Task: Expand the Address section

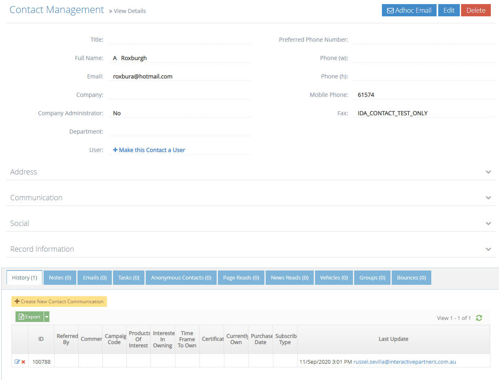Action: (488, 172)
